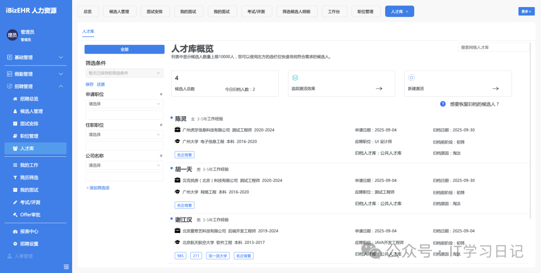The height and width of the screenshot is (273, 541).
Task: Open the saved filter conditions dropdown
Action: 124,73
